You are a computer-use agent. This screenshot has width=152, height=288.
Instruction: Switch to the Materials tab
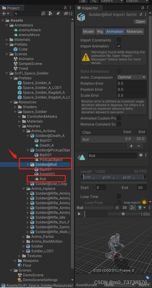135,32
